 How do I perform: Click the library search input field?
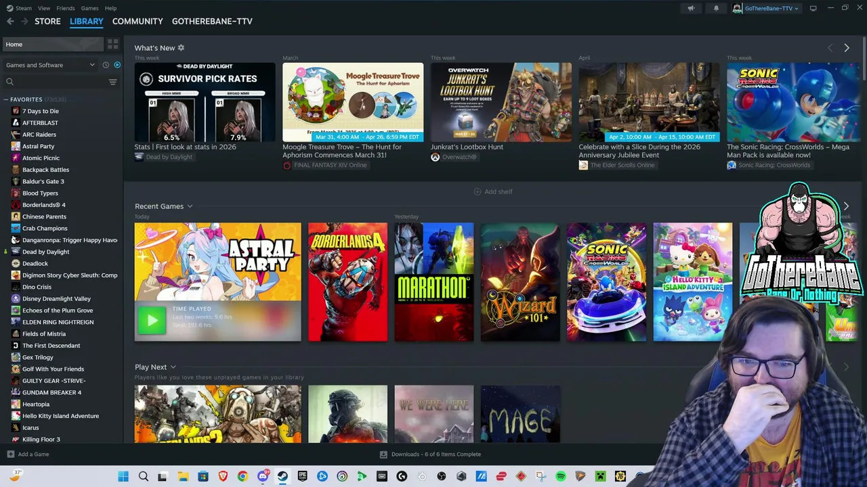(x=60, y=82)
